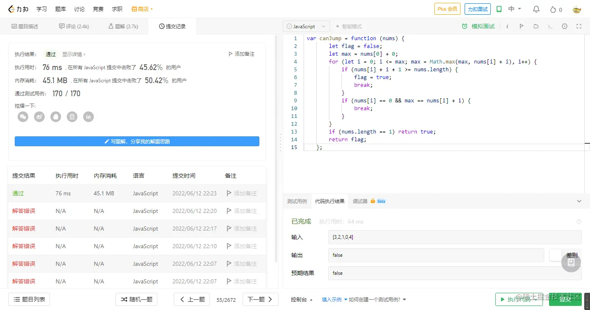Viewport: 590px width, 310px height.
Task: Open 求职 in the top navigation
Action: pyautogui.click(x=117, y=9)
